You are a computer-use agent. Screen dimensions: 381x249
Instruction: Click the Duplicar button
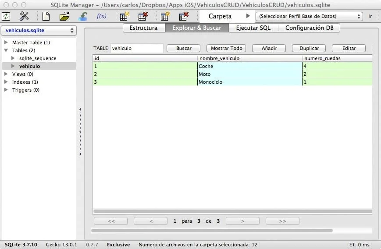pos(309,48)
